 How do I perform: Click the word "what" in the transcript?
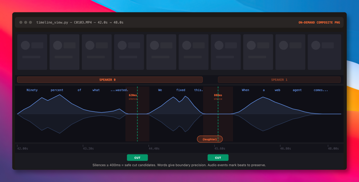(x=96, y=90)
